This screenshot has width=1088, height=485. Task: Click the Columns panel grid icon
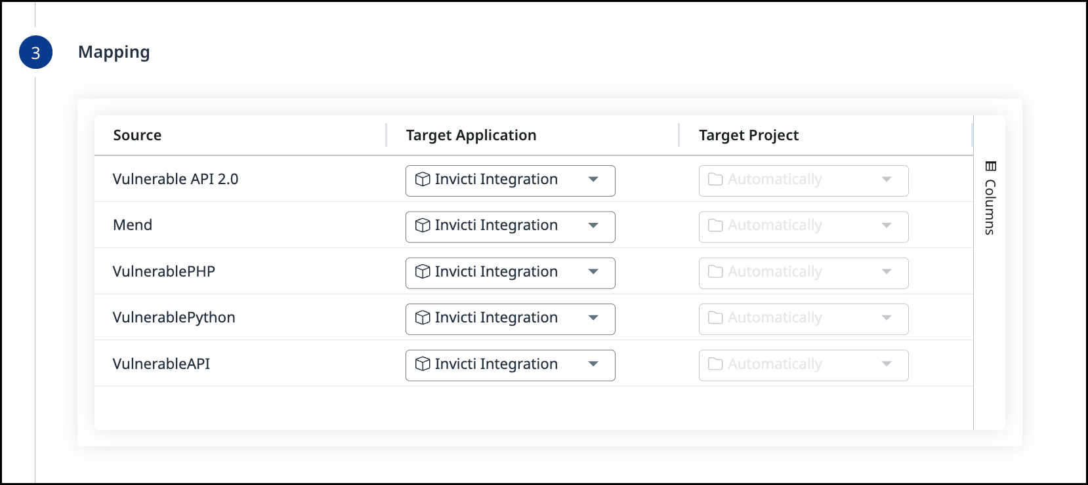click(990, 166)
